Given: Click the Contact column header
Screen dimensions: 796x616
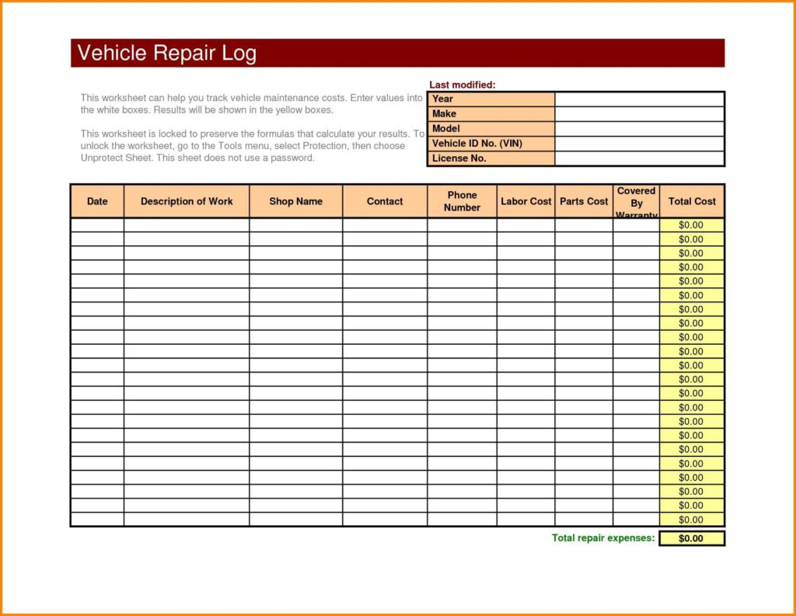Looking at the screenshot, I should click(385, 201).
